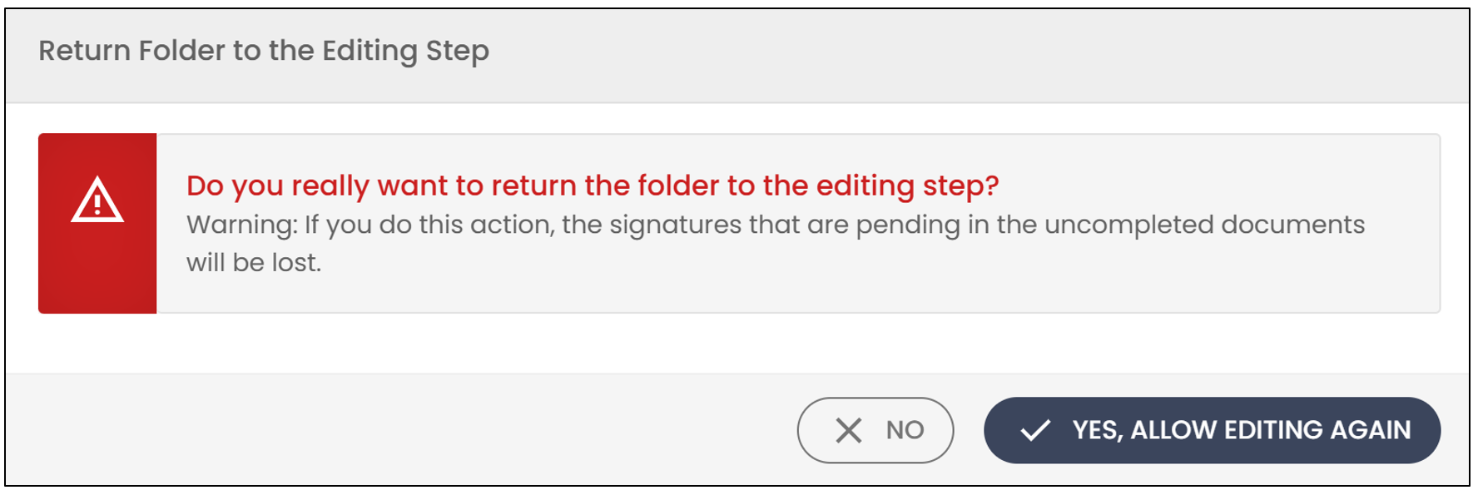The image size is (1478, 495).
Task: Click the 'will be lost.' text line
Action: tap(254, 262)
